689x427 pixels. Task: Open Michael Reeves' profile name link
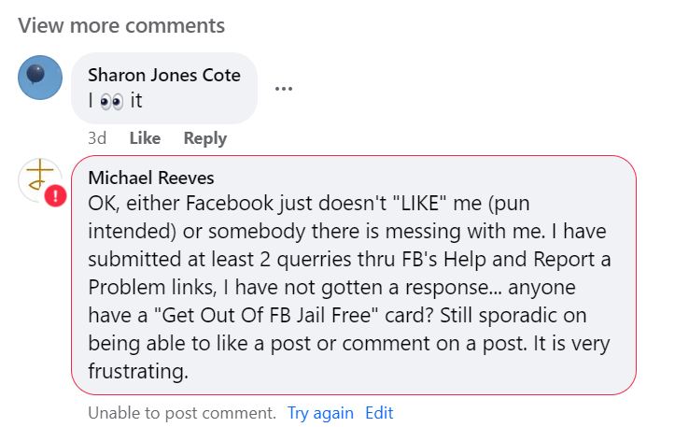[151, 178]
